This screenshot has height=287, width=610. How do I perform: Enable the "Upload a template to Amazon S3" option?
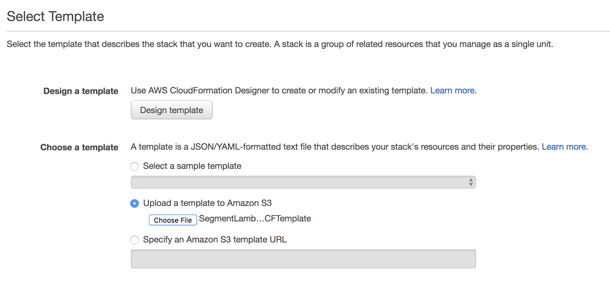pos(135,203)
